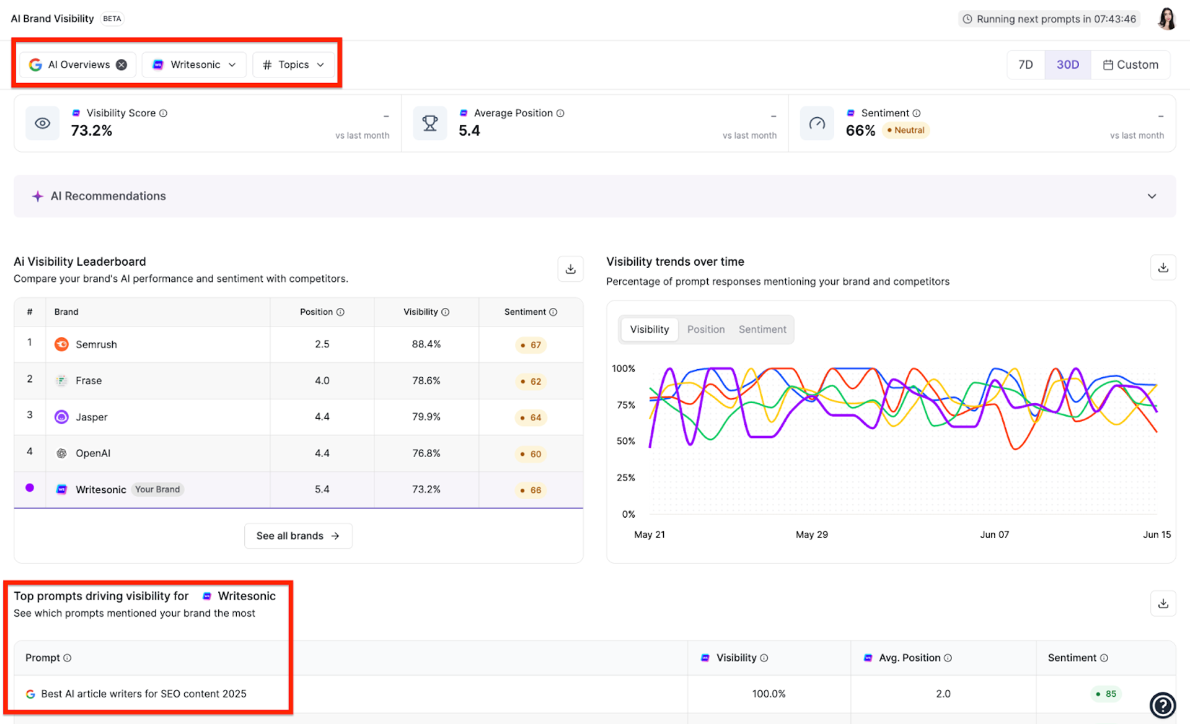
Task: Click the 100.0% prompt visibility value
Action: coord(769,694)
